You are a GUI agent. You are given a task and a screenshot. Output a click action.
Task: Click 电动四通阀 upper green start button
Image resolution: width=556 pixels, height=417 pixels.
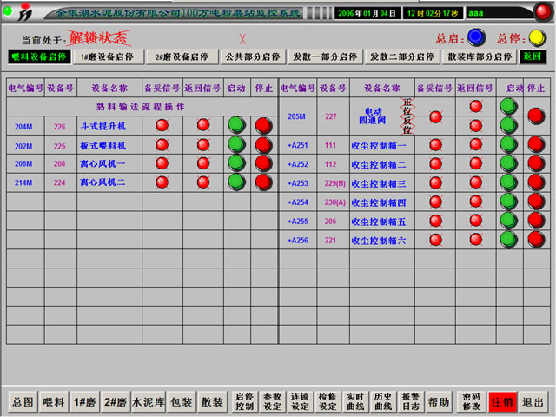(x=509, y=106)
